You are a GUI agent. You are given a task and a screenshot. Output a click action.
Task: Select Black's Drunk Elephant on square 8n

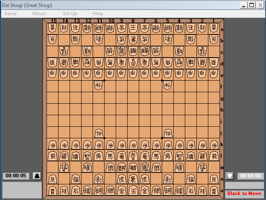133,179
